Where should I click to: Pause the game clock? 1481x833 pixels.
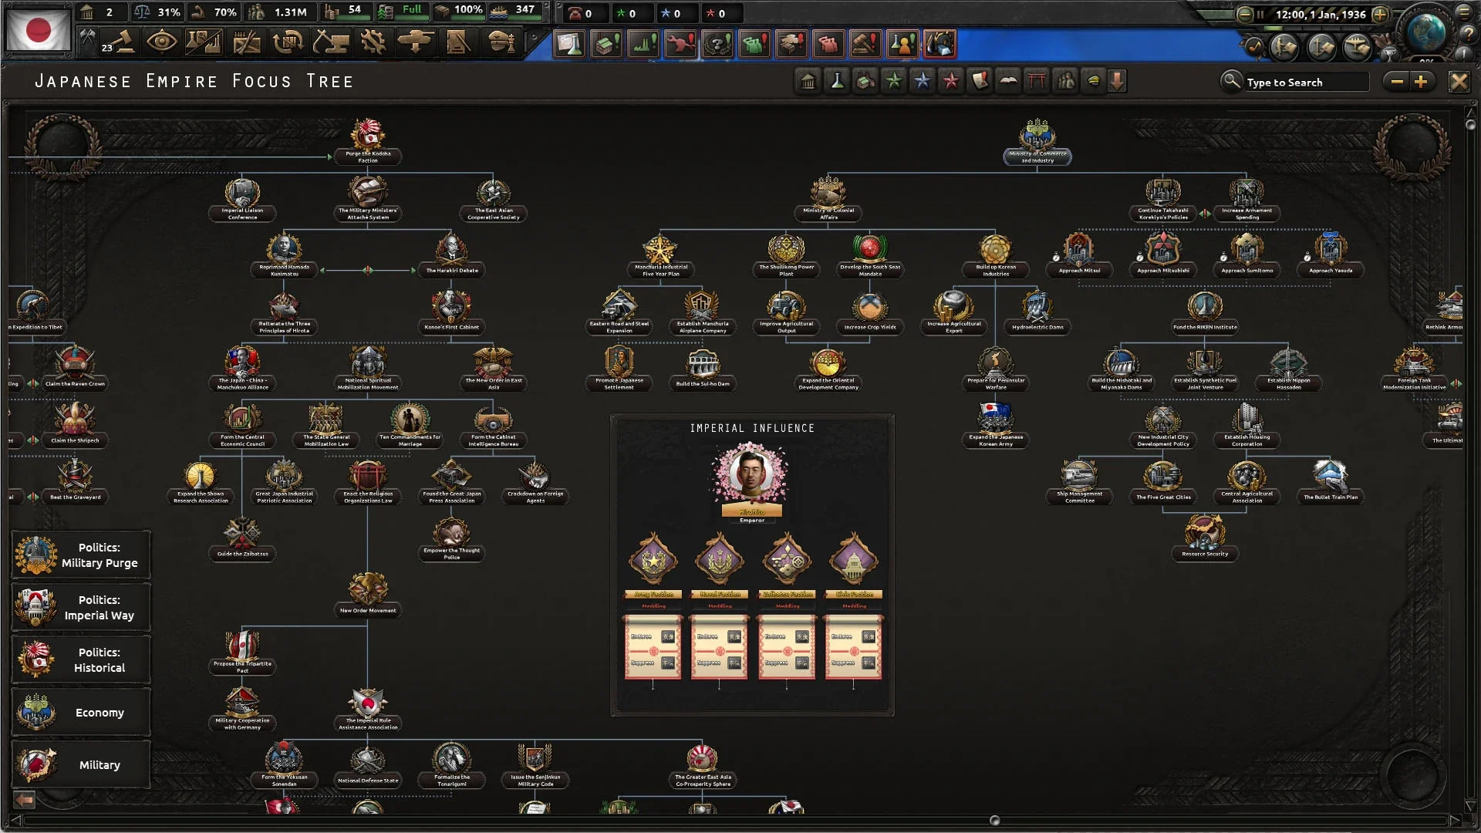1262,13
